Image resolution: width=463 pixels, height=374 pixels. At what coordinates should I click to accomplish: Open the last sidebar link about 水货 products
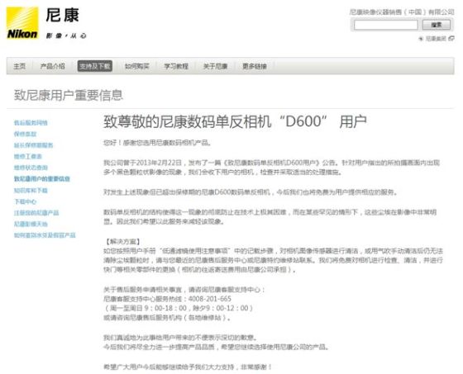point(45,235)
